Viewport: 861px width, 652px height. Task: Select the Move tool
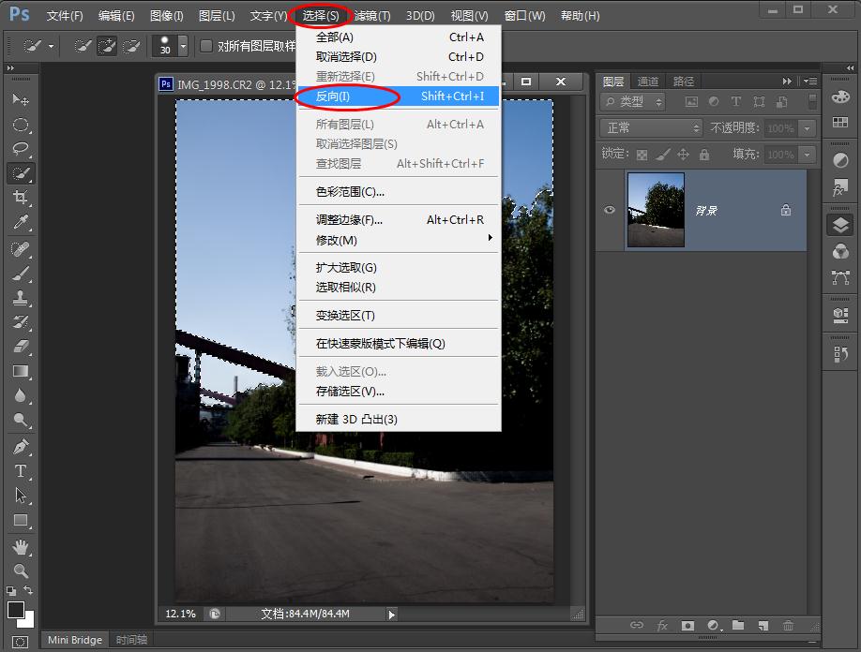(x=21, y=99)
